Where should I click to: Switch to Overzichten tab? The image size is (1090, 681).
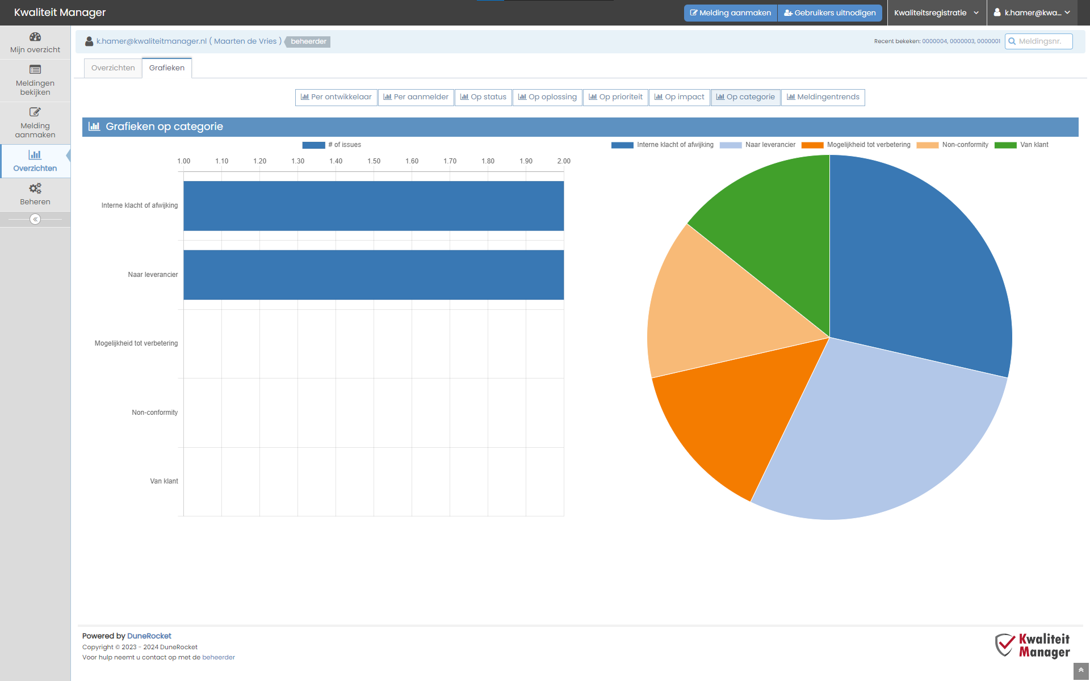[113, 68]
